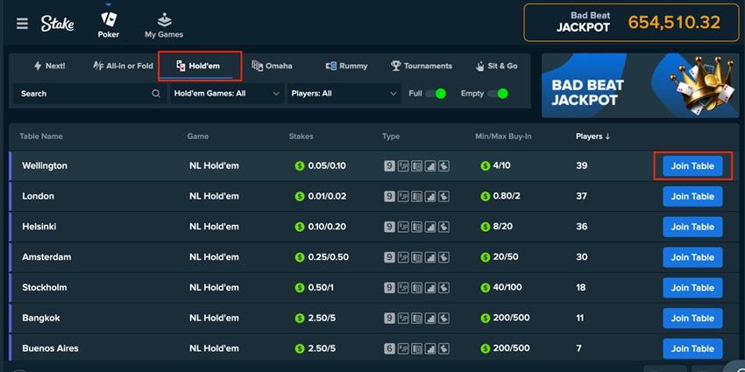745x372 pixels.
Task: Click the rabbit icon in Buenos Aires row
Action: click(x=443, y=348)
